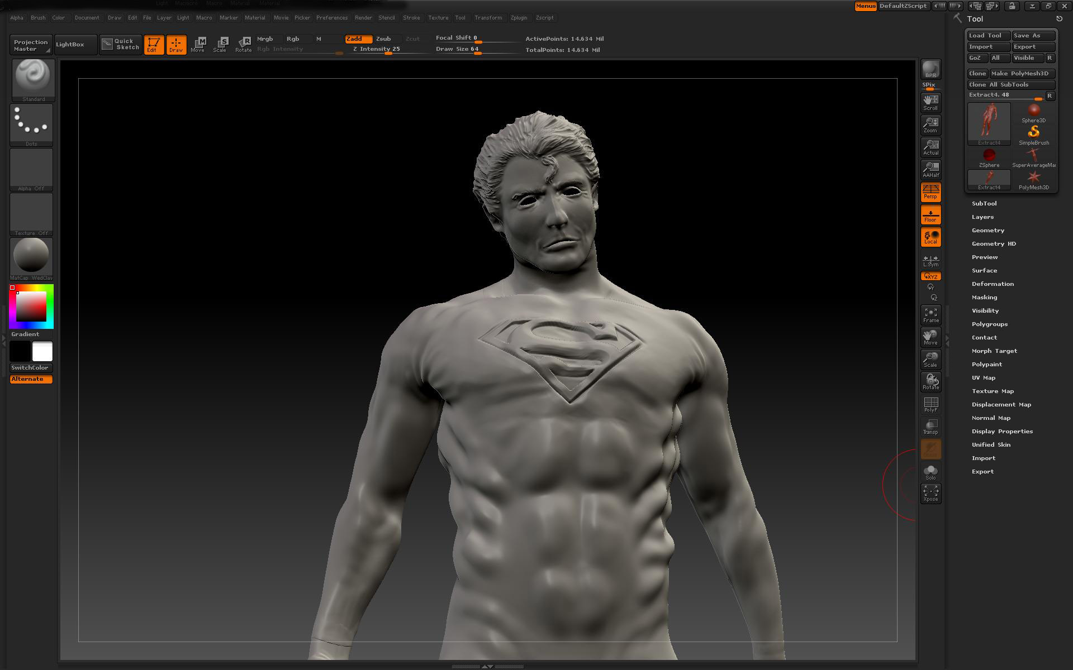The height and width of the screenshot is (670, 1073).
Task: Click the Scale mode button in top shelf
Action: click(220, 45)
